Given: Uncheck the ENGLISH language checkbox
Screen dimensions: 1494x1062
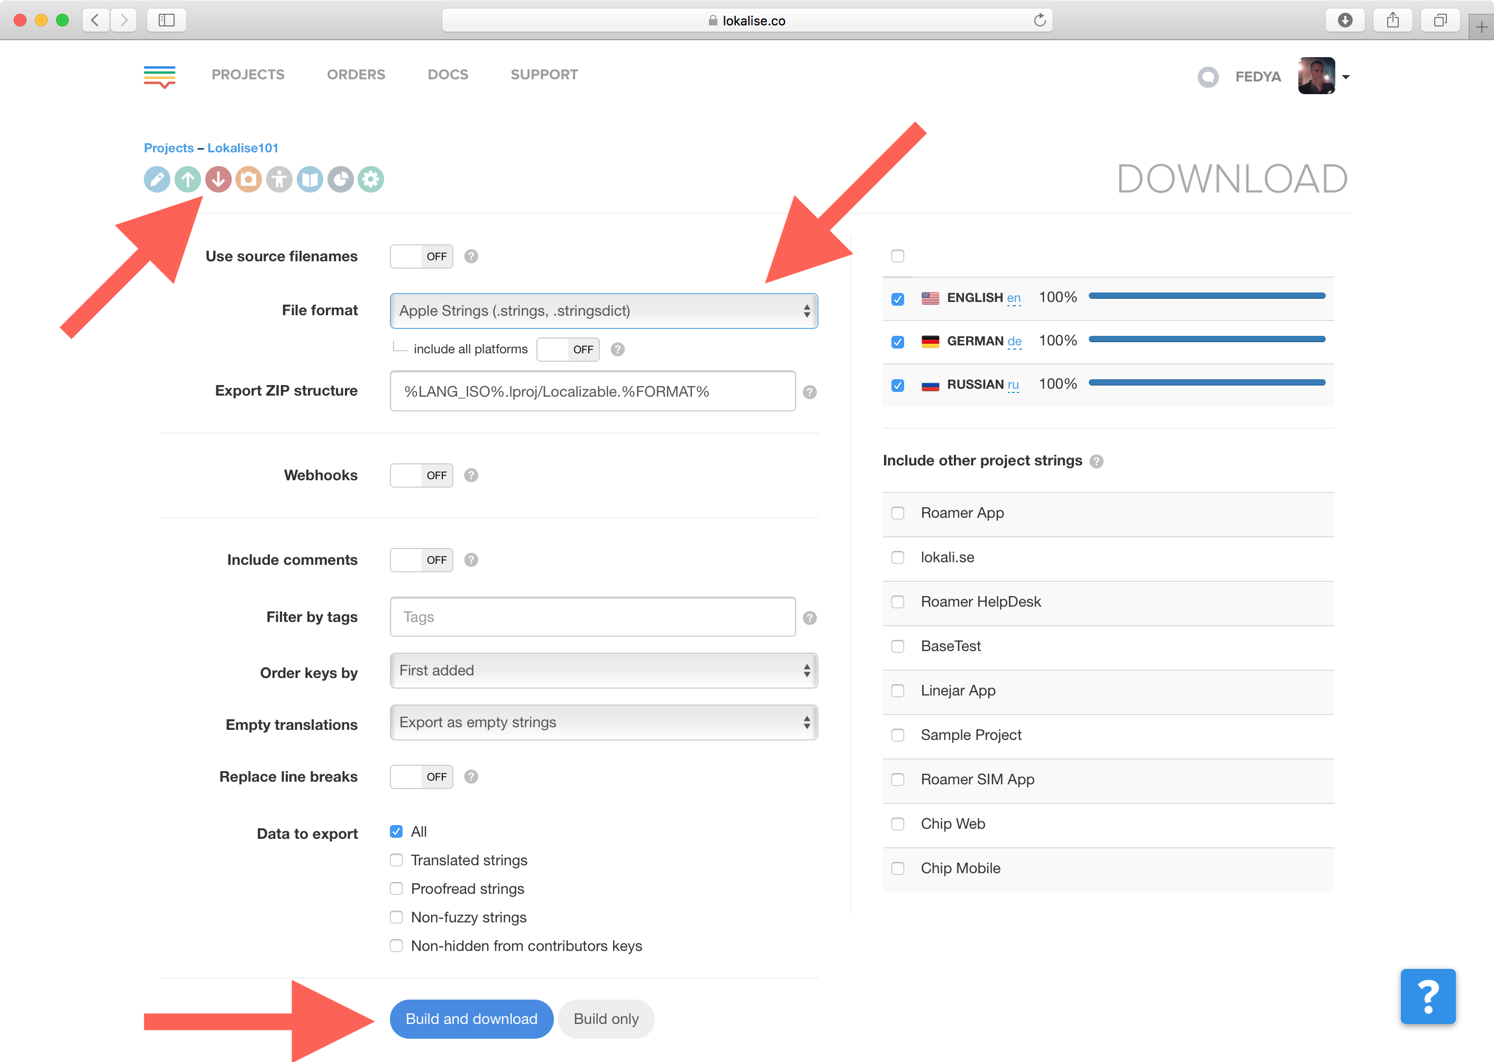Looking at the screenshot, I should [x=897, y=299].
